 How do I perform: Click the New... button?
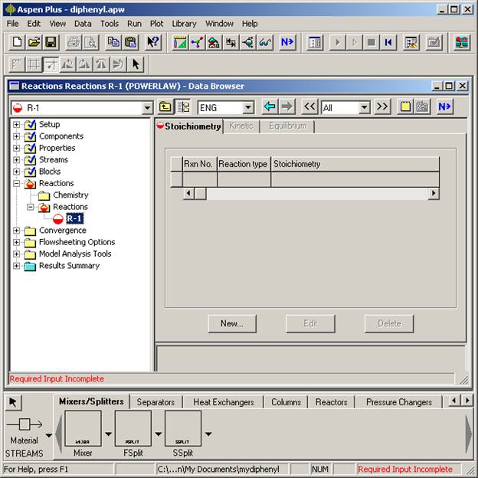(x=231, y=323)
